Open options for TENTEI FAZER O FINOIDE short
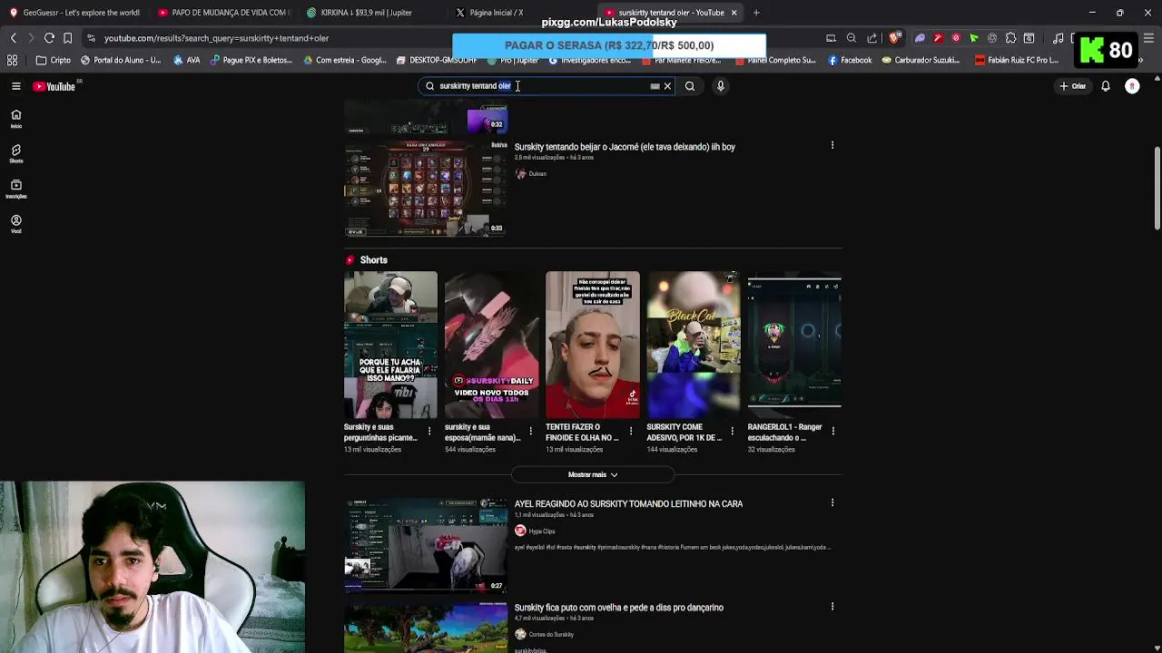1162x653 pixels. 631,432
